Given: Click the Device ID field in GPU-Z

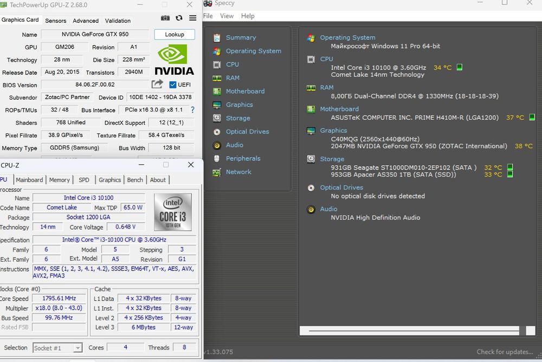Looking at the screenshot, I should [160, 97].
